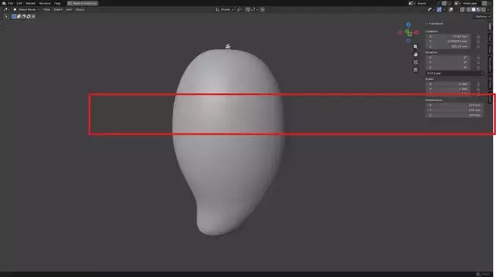Open the editor type selector icon

pyautogui.click(x=7, y=10)
